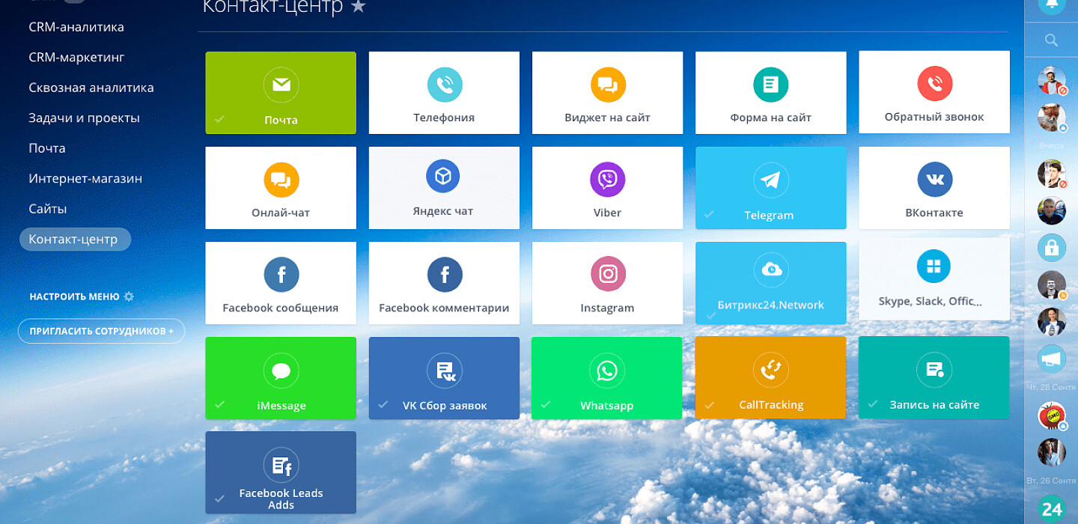1078x524 pixels.
Task: Choose the Обратный звонок tile
Action: (934, 93)
